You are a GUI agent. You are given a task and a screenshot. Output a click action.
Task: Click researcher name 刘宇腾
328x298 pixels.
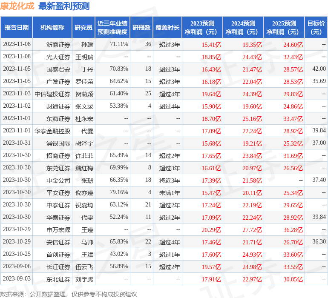tap(84, 279)
